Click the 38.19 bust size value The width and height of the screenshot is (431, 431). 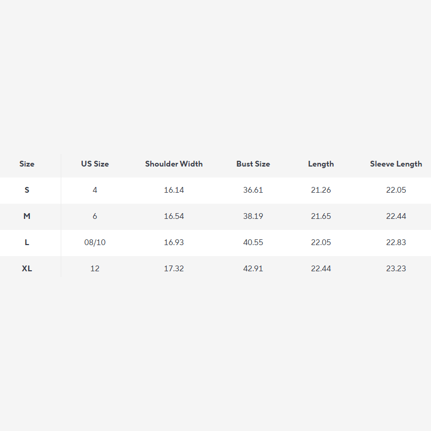pyautogui.click(x=253, y=216)
